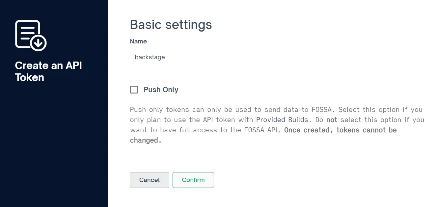Click the download arrow badge on the icon

pyautogui.click(x=39, y=43)
